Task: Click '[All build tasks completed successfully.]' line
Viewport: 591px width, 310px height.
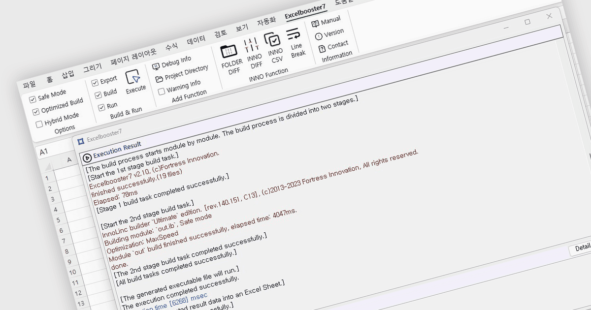Action: point(176,269)
